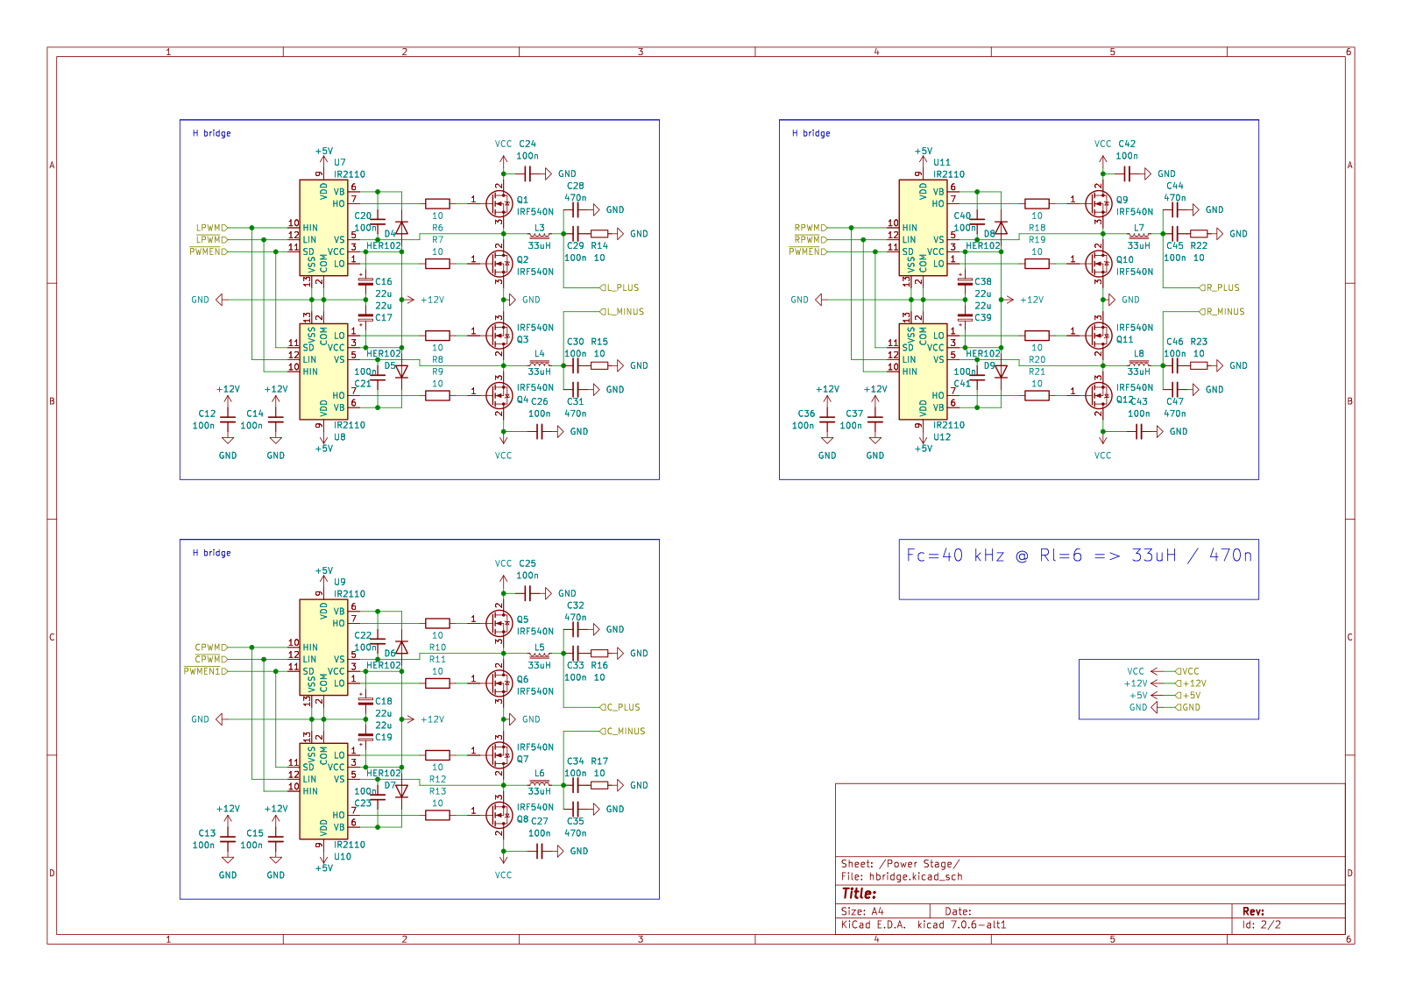Click the L_MINUS hierarchical label
Image resolution: width=1402 pixels, height=991 pixels.
(x=622, y=312)
